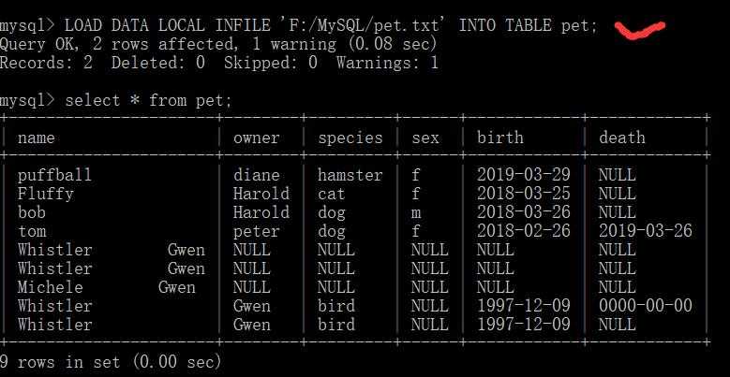Click the 'Michele' name cell
The width and height of the screenshot is (730, 377).
51,287
